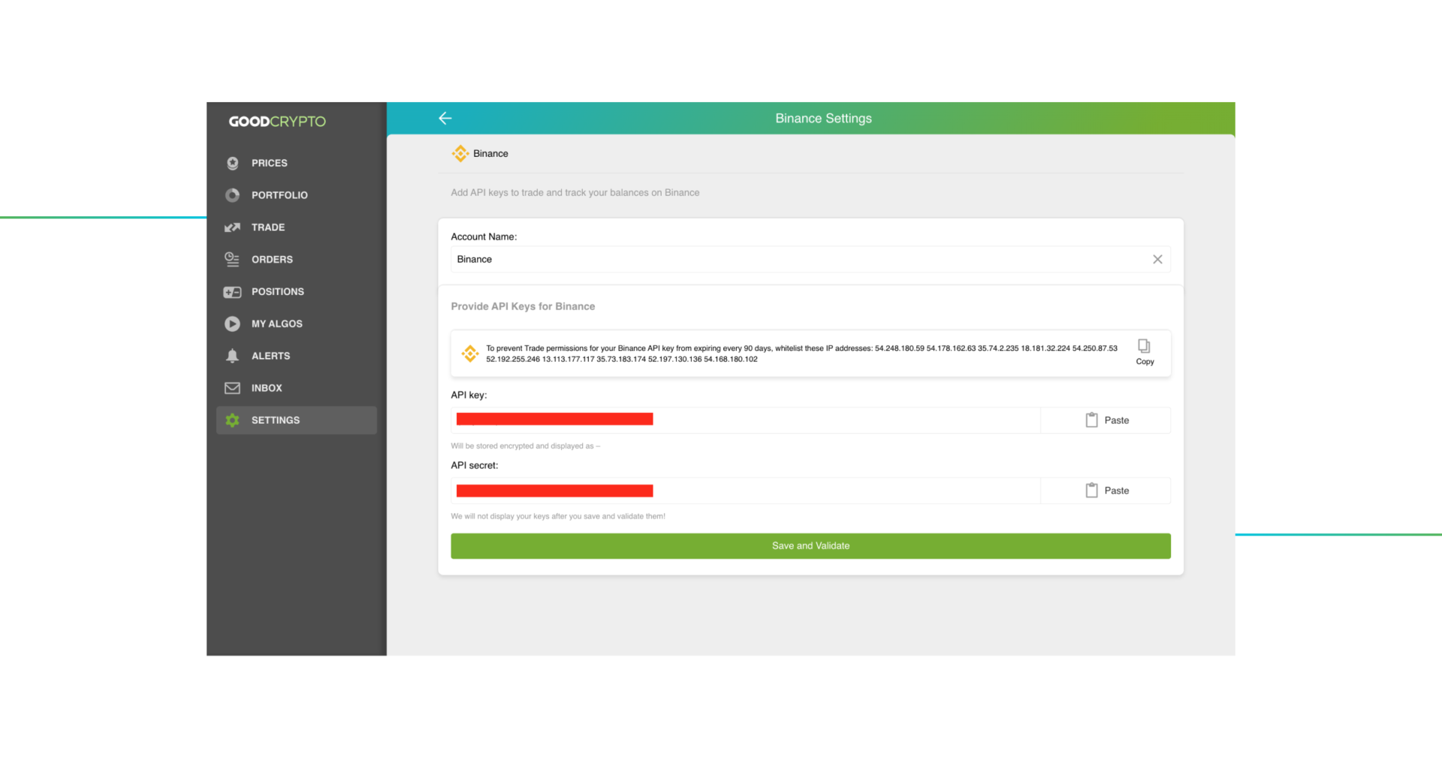Open Orders list icon in sidebar
Screen dimensions: 1442x757
click(233, 260)
